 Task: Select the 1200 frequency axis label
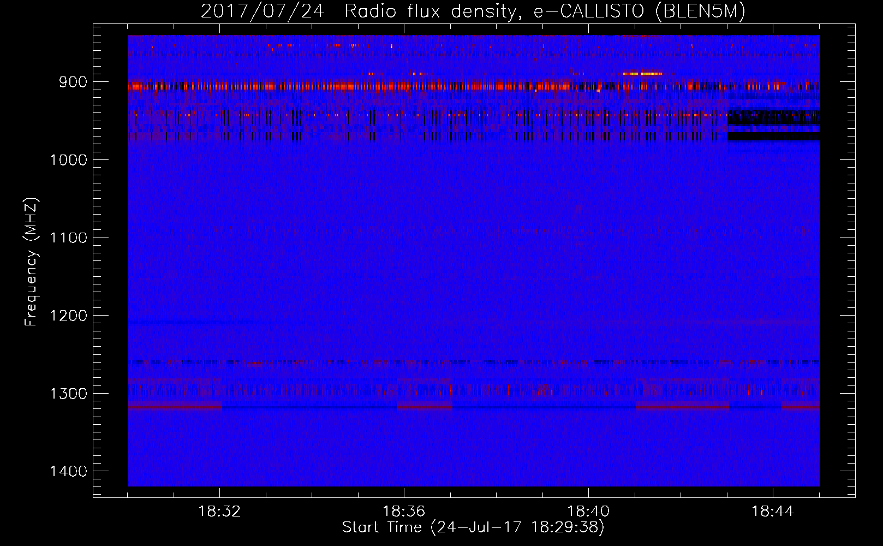(68, 316)
